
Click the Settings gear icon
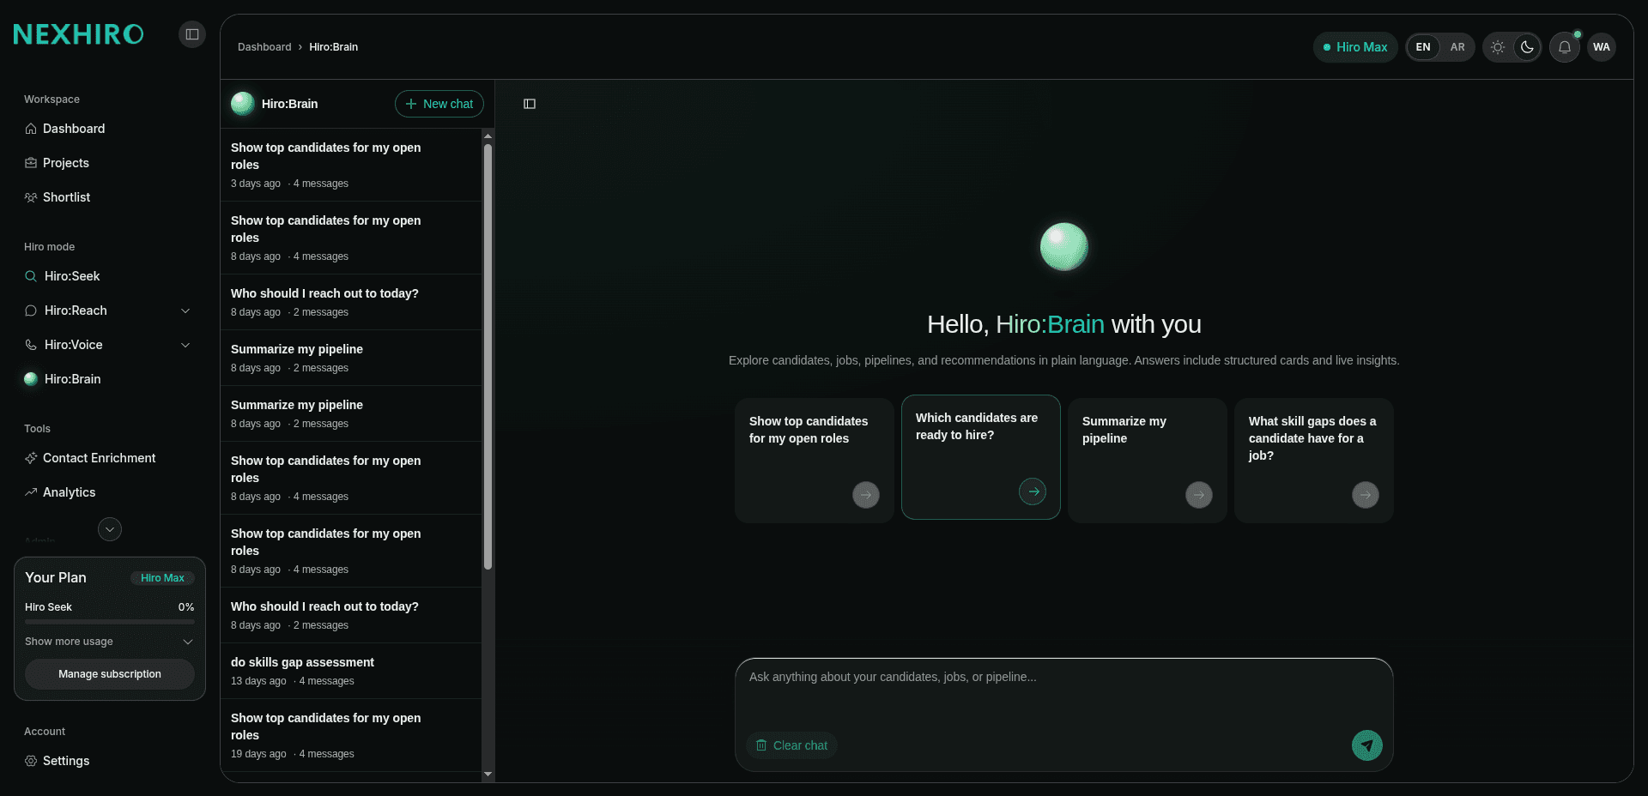pyautogui.click(x=31, y=761)
